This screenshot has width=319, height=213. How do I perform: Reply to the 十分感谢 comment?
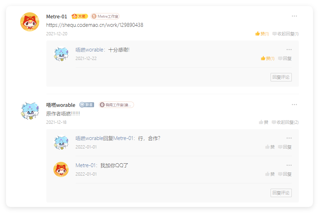285,59
